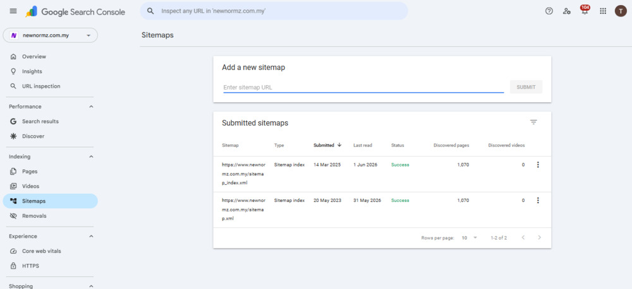The height and width of the screenshot is (289, 632).
Task: Click the 1-2 of 2 pagination text
Action: tap(499, 238)
